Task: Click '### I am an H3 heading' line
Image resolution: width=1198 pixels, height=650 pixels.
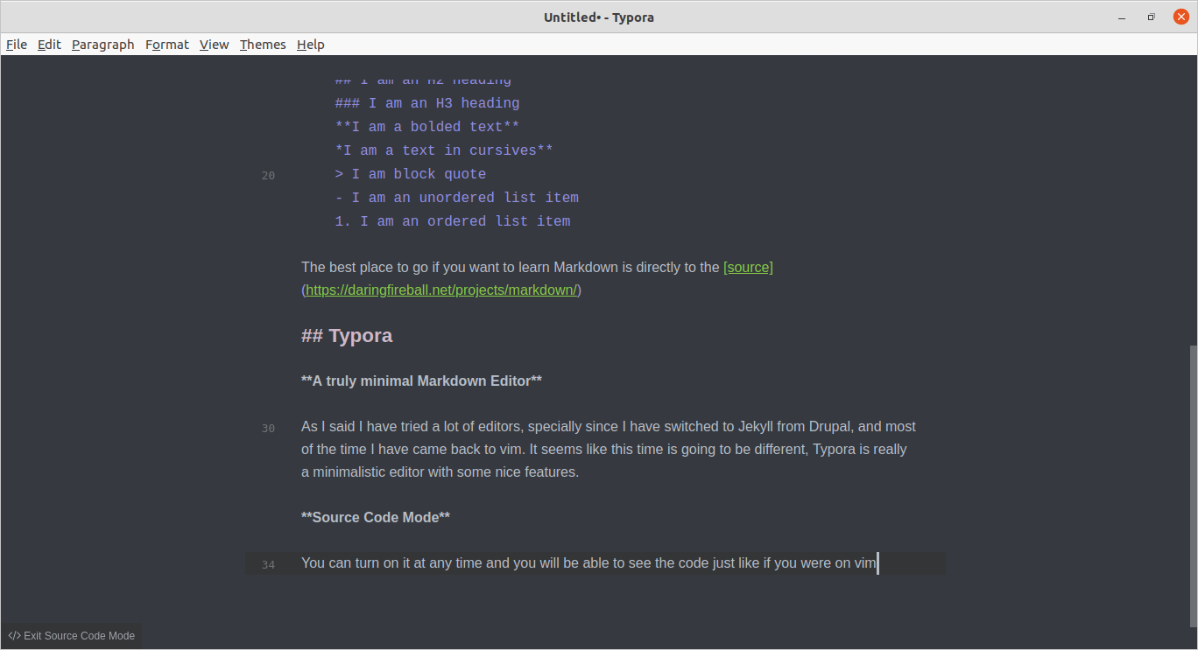Action: [x=427, y=103]
